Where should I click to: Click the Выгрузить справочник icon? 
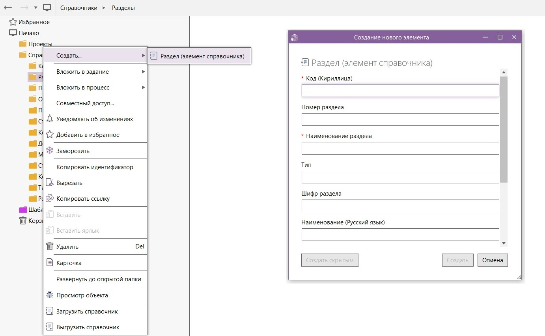50,327
